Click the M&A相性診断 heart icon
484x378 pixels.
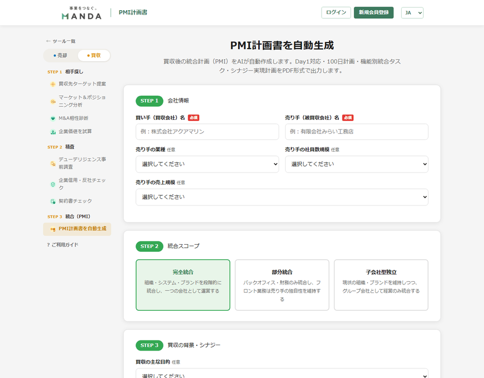pyautogui.click(x=53, y=118)
